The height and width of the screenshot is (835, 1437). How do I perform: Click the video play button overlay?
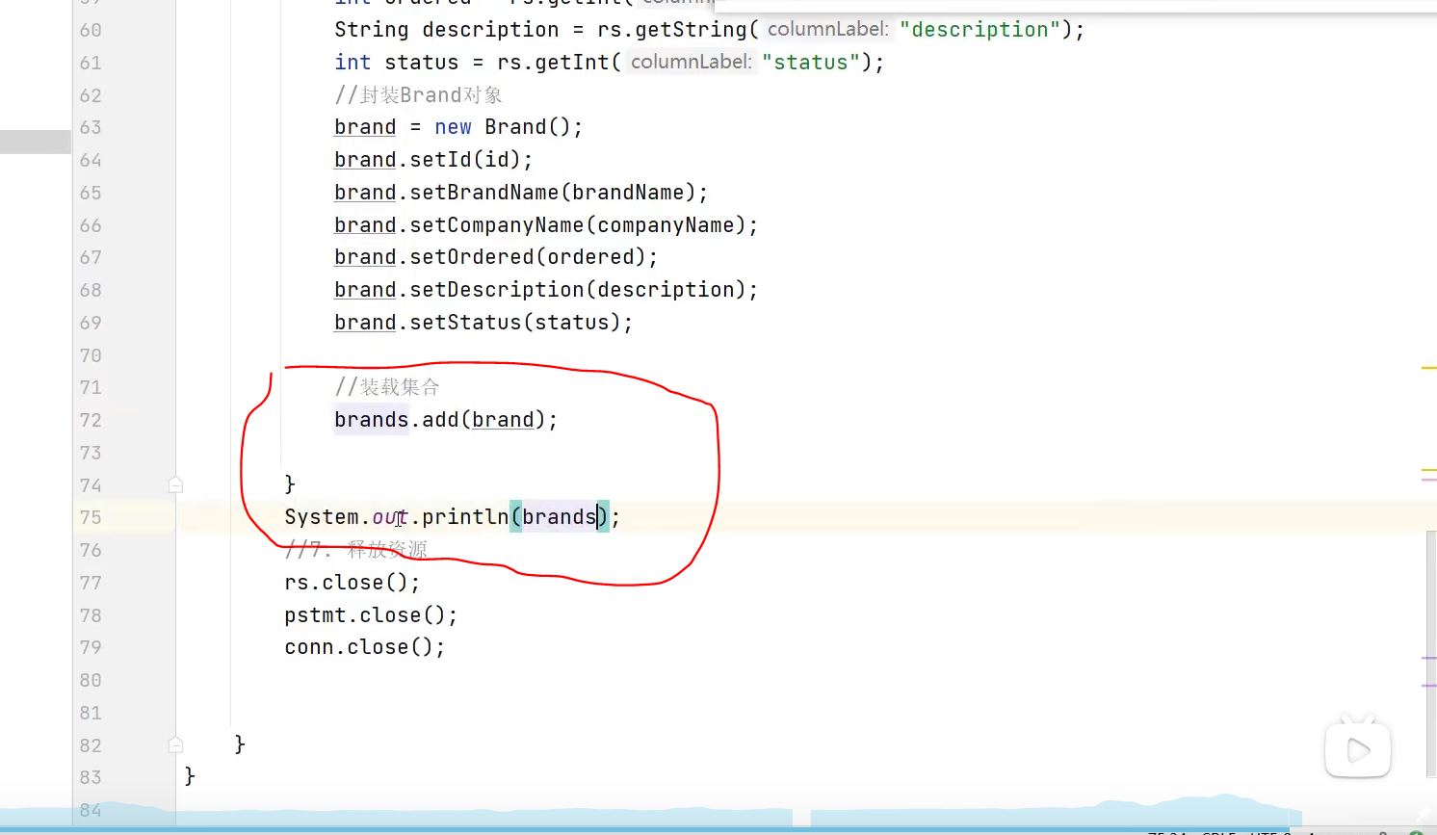[1357, 748]
